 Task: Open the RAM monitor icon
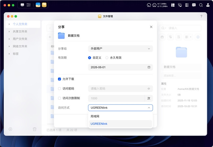point(154,5)
